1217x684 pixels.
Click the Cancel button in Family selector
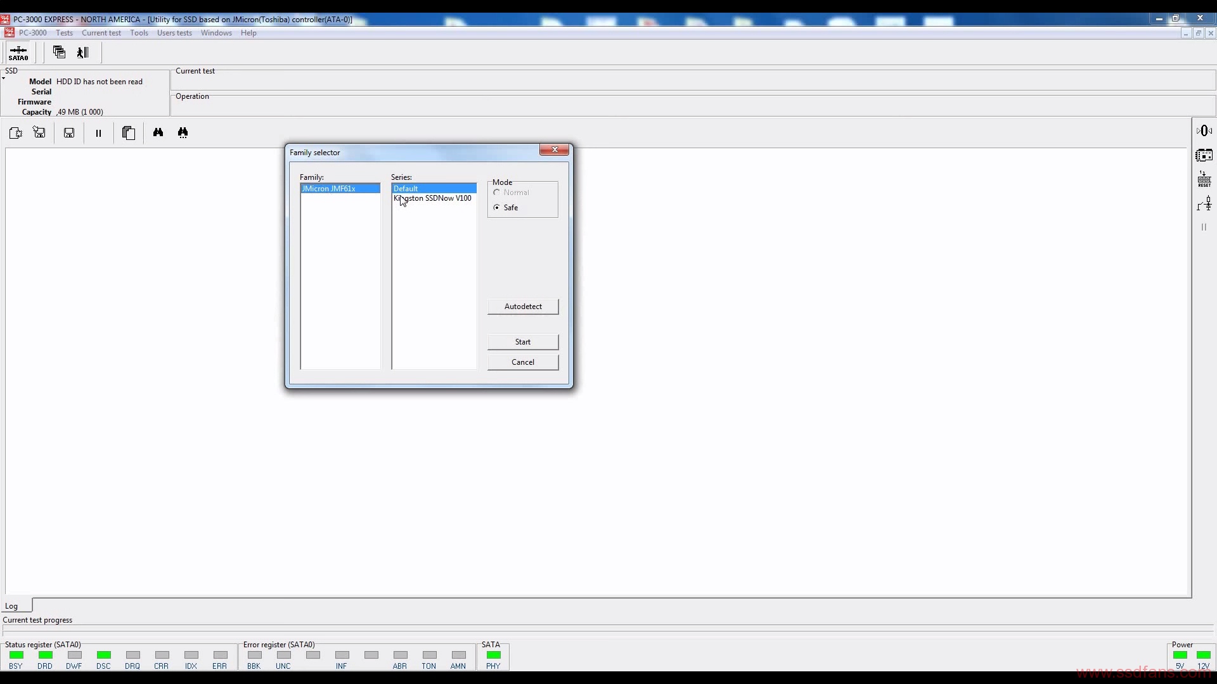coord(523,362)
